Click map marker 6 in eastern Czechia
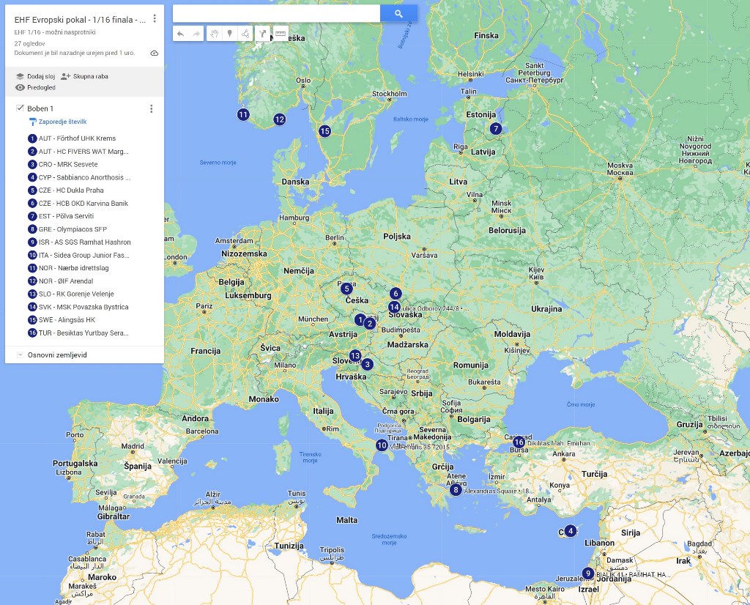Viewport: 750px width, 605px height. coord(395,293)
